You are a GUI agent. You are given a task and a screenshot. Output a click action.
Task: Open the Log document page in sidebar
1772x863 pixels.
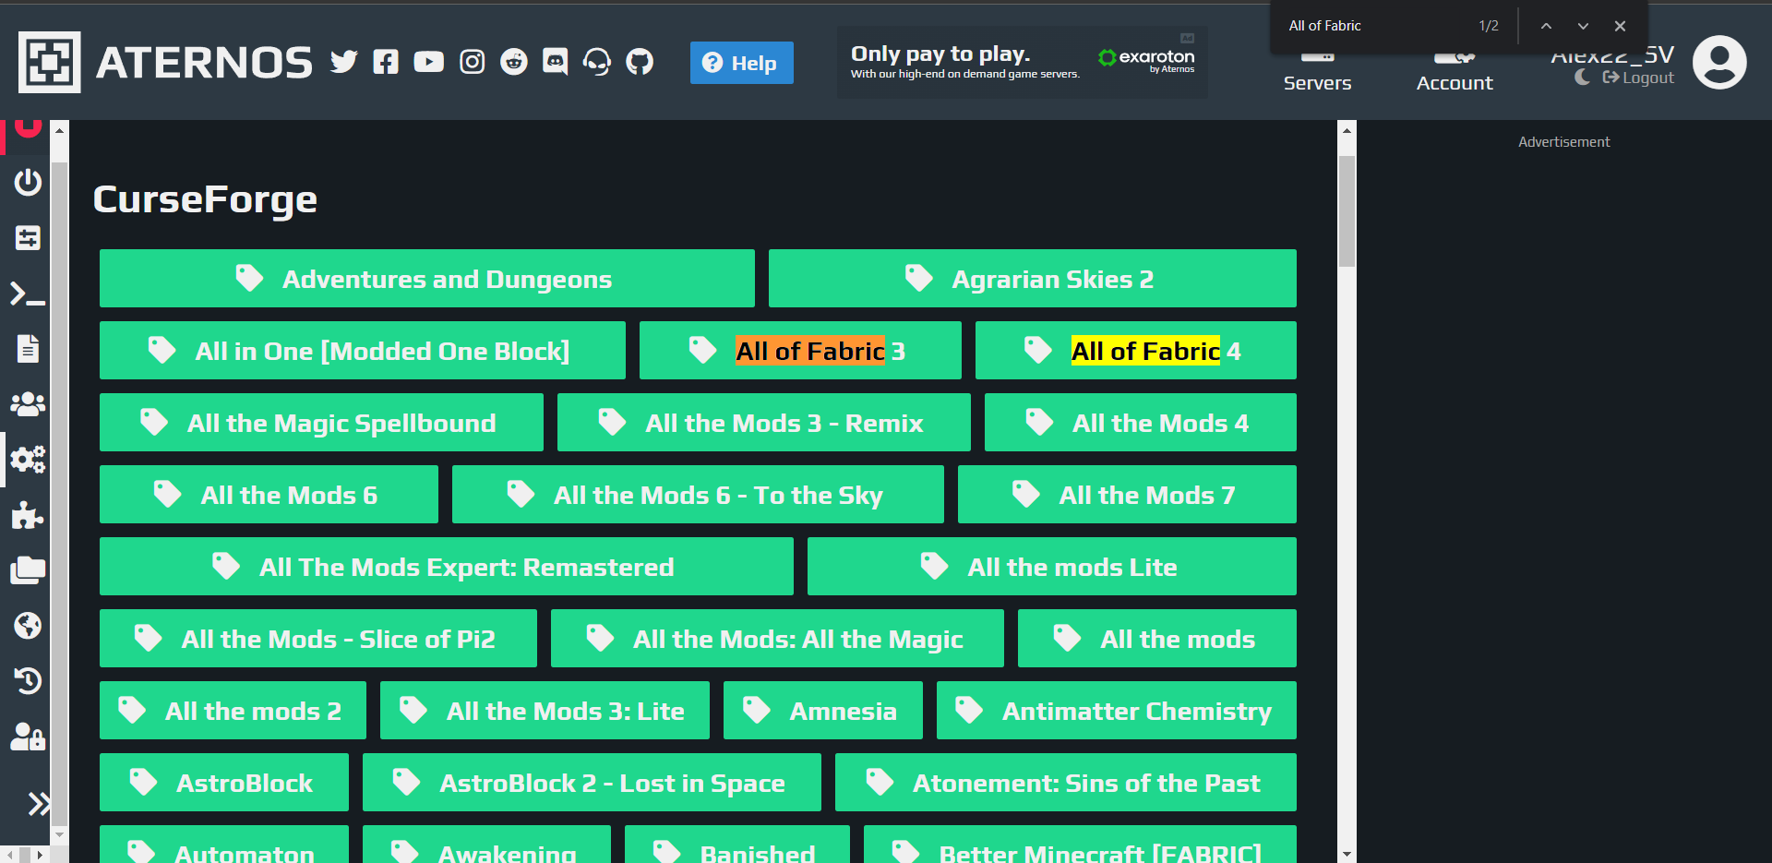28,349
